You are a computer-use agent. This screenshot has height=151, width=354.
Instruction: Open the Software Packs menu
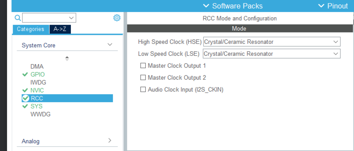[233, 6]
